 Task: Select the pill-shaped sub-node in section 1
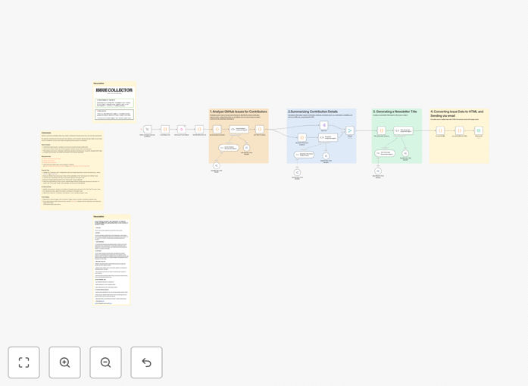(x=229, y=148)
